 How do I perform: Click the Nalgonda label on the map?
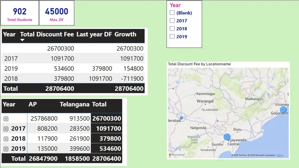[198, 128]
